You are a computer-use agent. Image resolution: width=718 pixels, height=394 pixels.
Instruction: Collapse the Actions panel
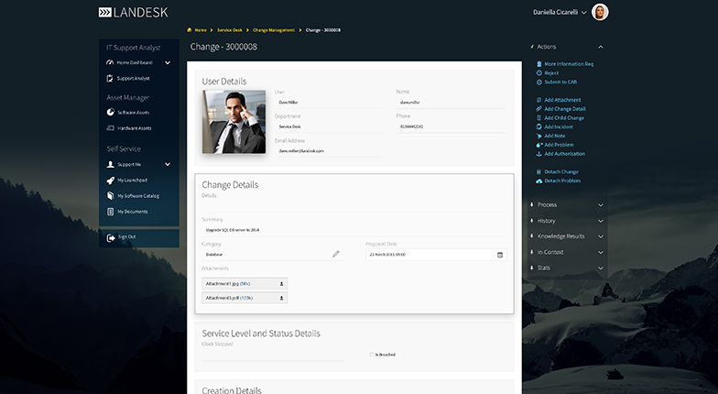pos(600,47)
